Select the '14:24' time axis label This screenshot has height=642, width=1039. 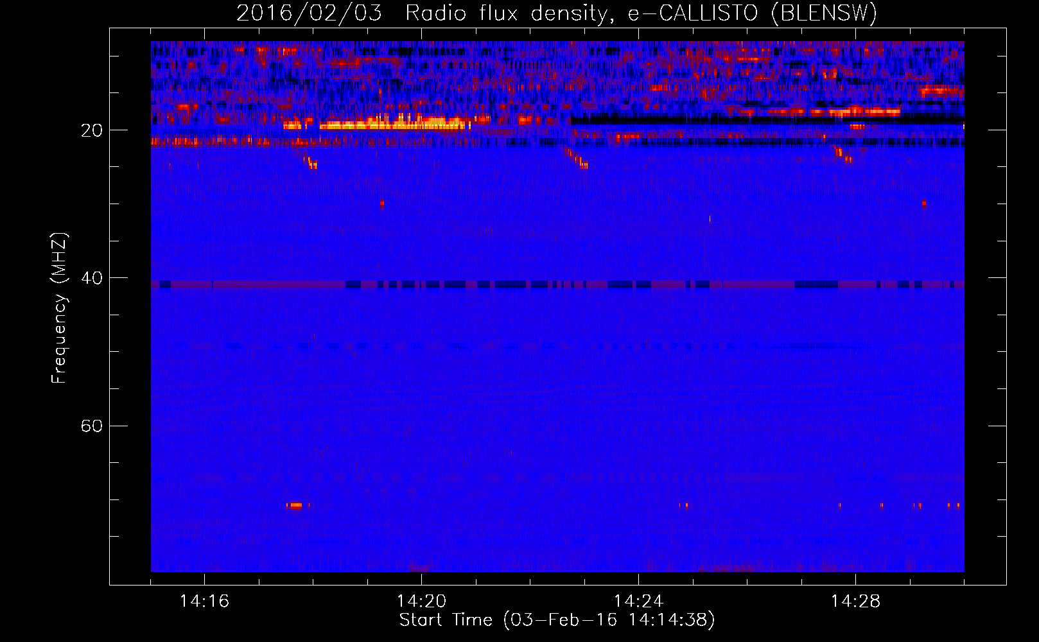point(638,601)
